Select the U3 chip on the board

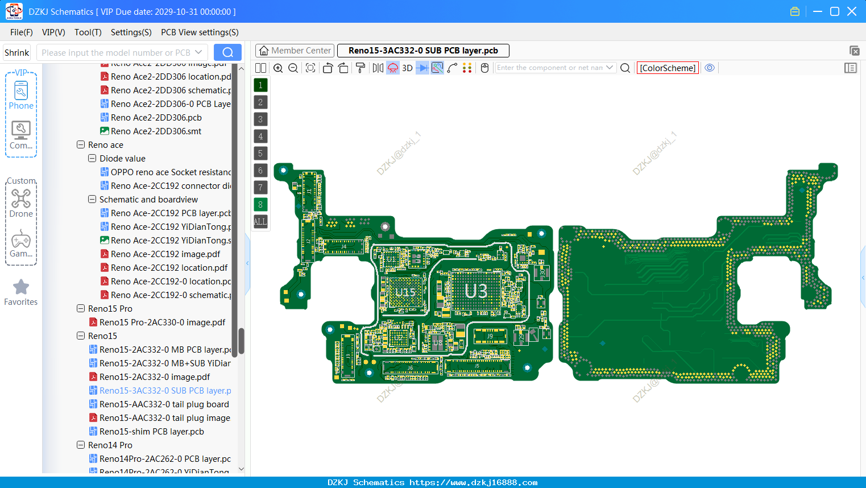click(x=476, y=291)
